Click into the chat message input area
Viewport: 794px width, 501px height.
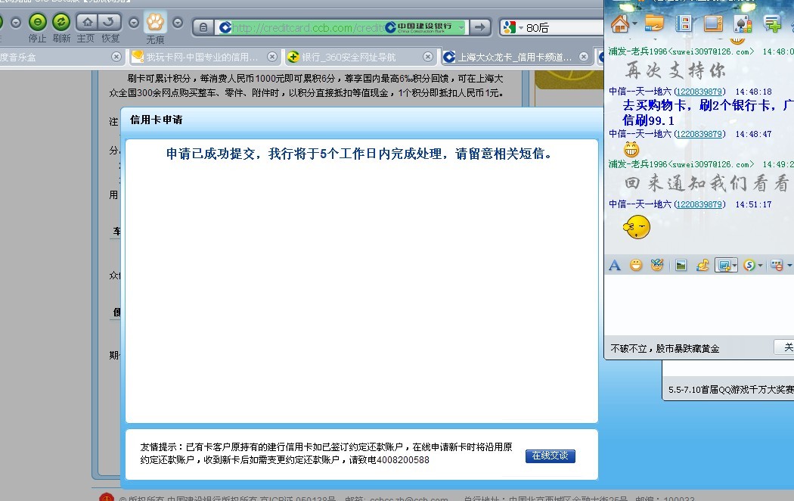[696, 303]
